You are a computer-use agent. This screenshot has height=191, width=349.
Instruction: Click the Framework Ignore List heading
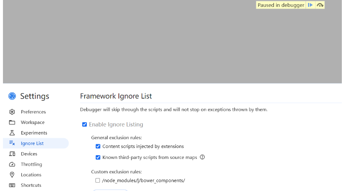(x=116, y=96)
